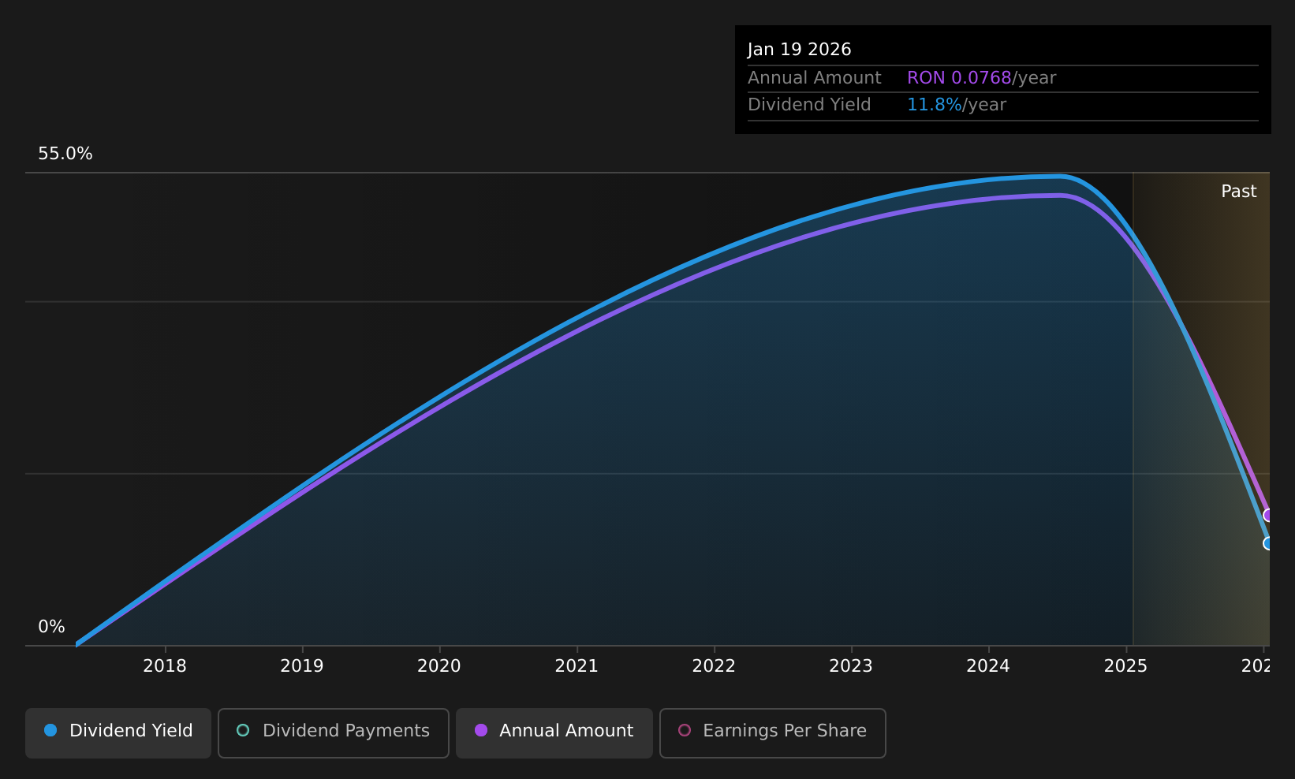1295x779 pixels.
Task: Toggle the Dividend Yield series
Action: click(118, 732)
